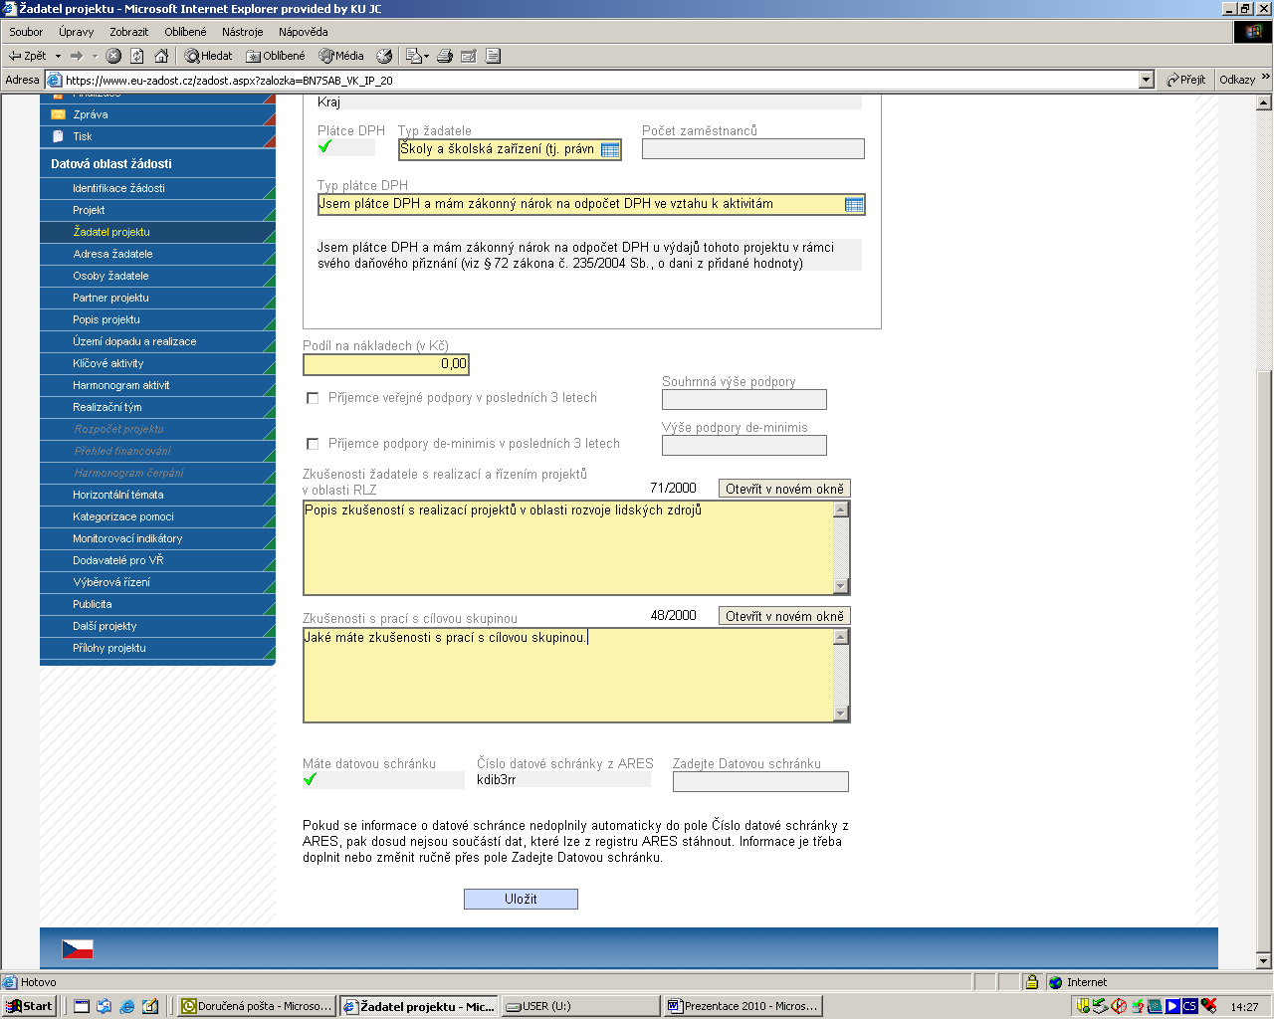Open the Windows Start menu
Viewport: 1274px width, 1019px height.
[29, 1006]
